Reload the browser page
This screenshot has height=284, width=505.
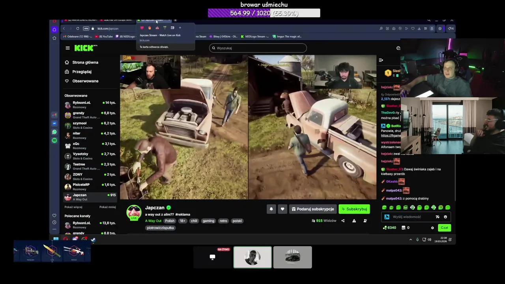point(78,28)
